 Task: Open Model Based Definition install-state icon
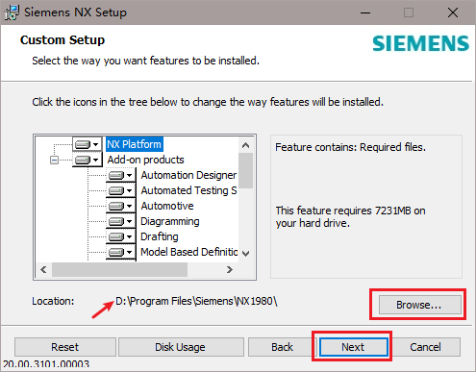coord(120,252)
